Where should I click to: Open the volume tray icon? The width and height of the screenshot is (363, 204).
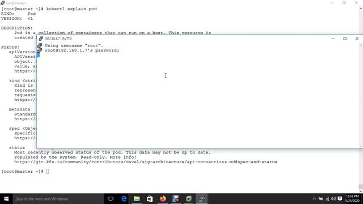click(x=334, y=199)
